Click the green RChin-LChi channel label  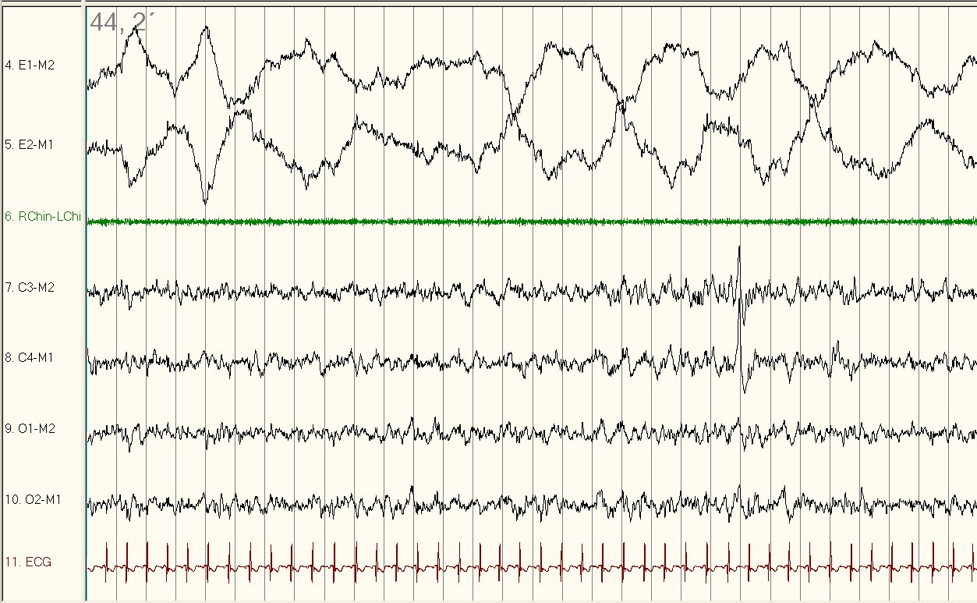[42, 217]
